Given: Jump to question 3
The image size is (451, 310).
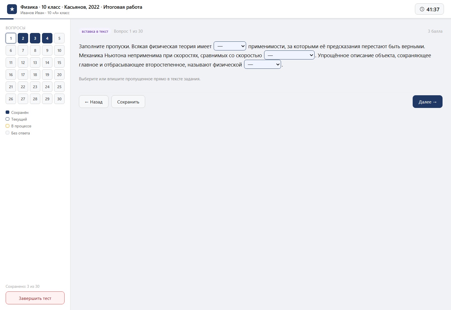Looking at the screenshot, I should pos(35,38).
